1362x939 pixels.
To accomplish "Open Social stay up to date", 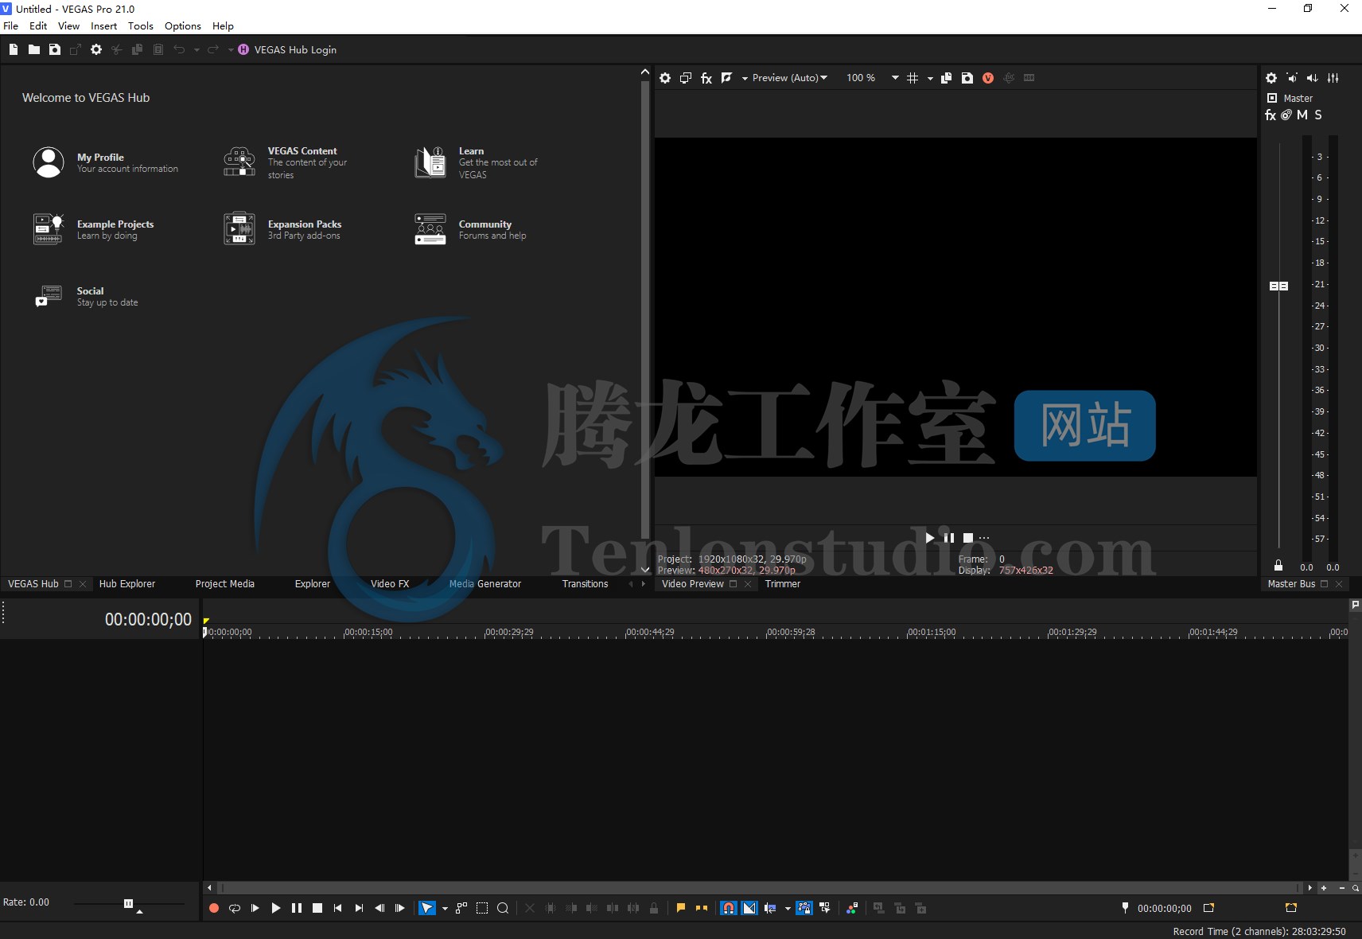I will [86, 296].
